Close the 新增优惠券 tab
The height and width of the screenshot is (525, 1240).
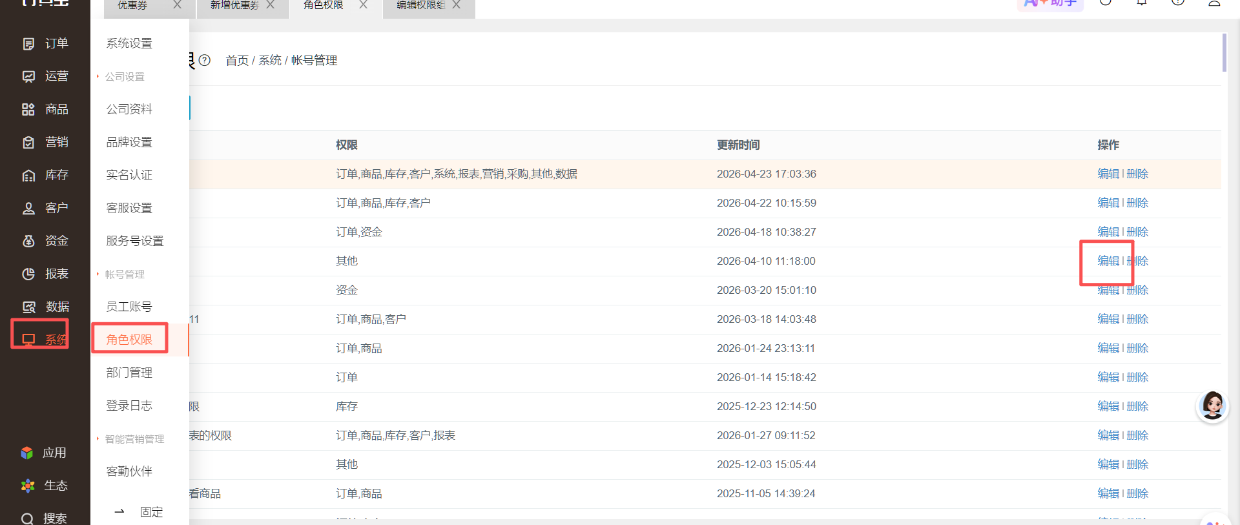pos(270,5)
